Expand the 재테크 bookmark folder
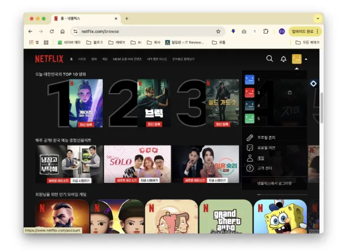The width and height of the screenshot is (339, 250). coord(117,42)
